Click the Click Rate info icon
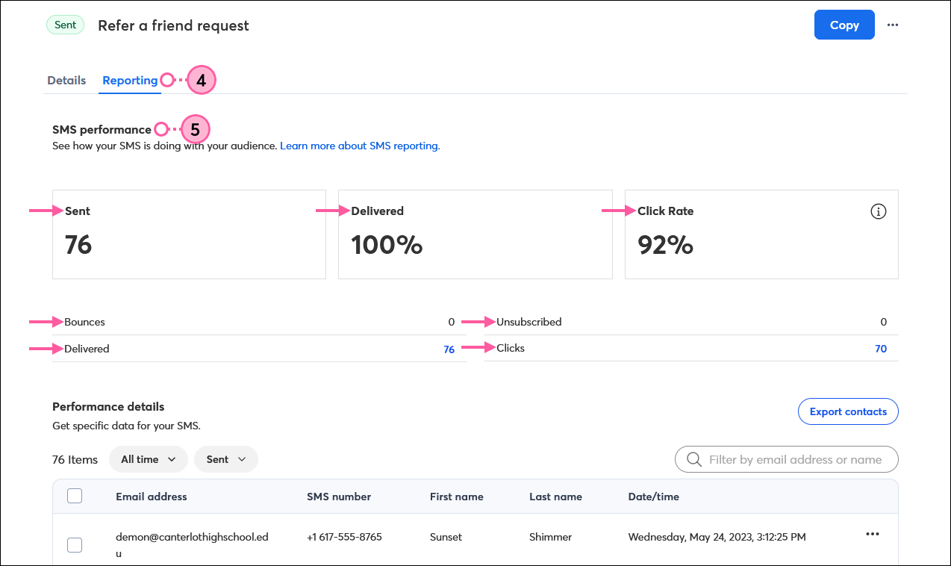Screen dimensions: 951x566 tap(879, 212)
